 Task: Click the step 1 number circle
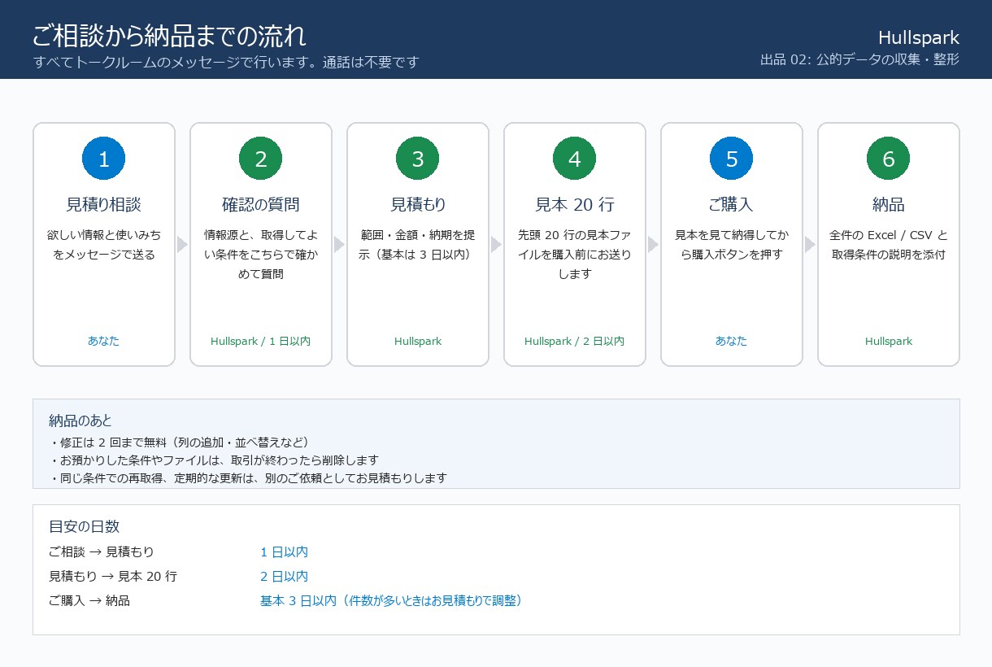pyautogui.click(x=104, y=159)
